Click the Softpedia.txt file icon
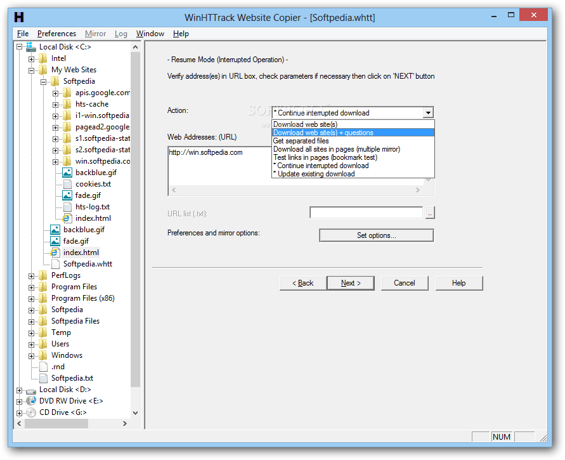The height and width of the screenshot is (460, 565). [x=43, y=378]
